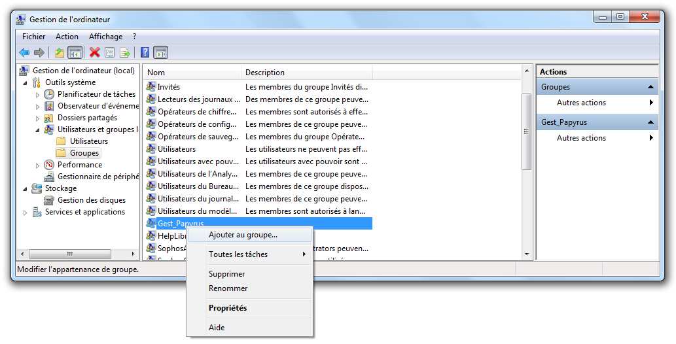Open Observateur d'événements in the tree
The height and width of the screenshot is (344, 676).
(x=98, y=106)
